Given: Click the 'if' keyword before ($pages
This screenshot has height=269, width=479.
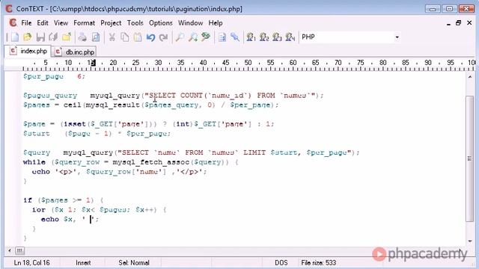Looking at the screenshot, I should tap(28, 200).
